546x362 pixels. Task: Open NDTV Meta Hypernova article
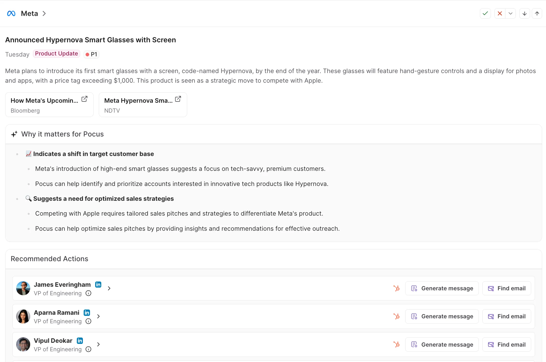[143, 105]
